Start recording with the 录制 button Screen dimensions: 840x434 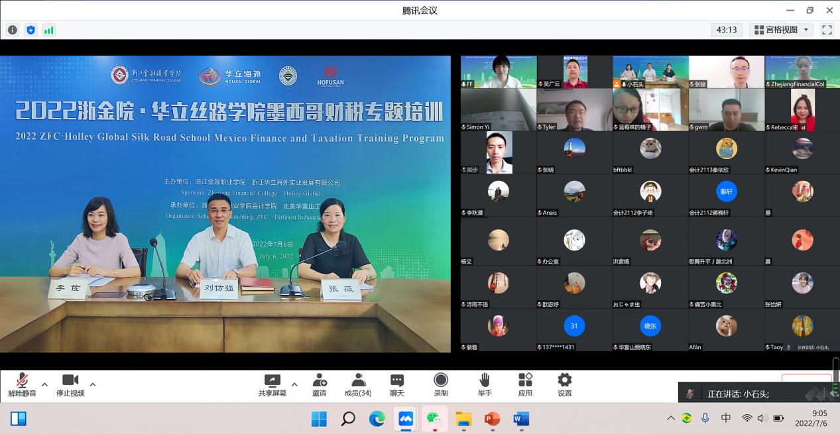point(441,384)
